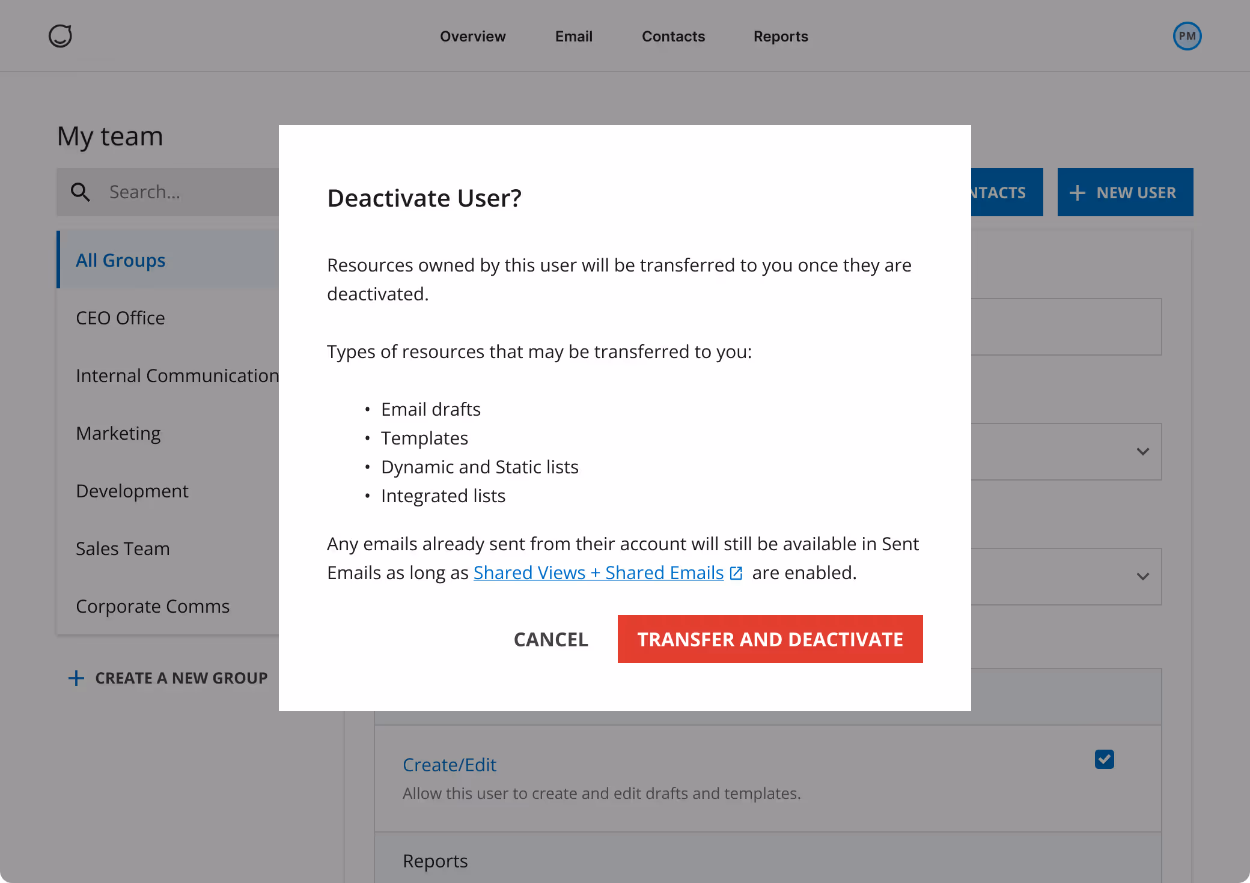Select the Marketing group in the sidebar
Screen dimensions: 1250x883
[118, 433]
